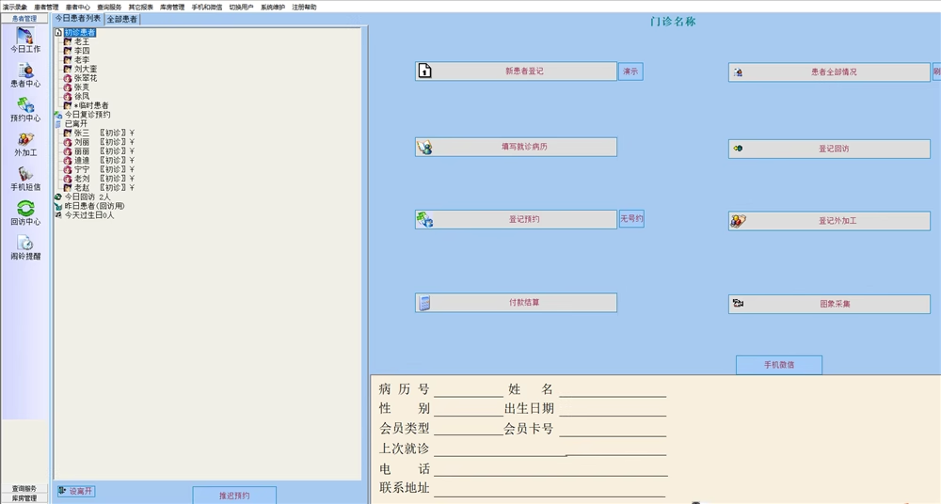Open the 注册帮助 menu

coord(304,8)
